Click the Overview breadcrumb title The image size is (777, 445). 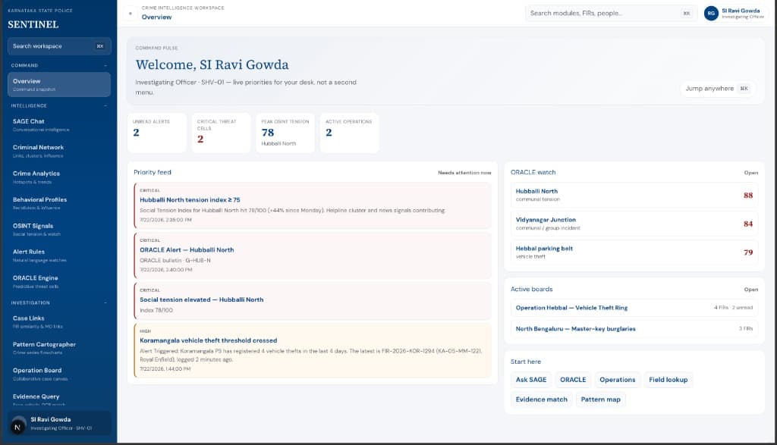click(x=156, y=17)
